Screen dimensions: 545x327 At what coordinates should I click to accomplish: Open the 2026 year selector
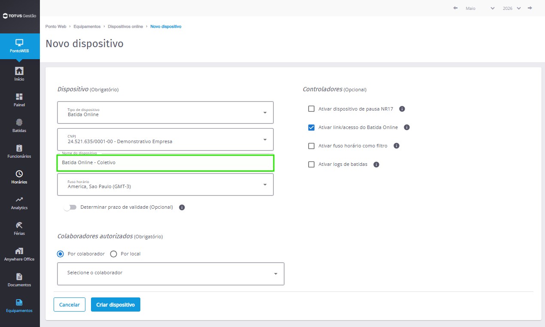512,8
